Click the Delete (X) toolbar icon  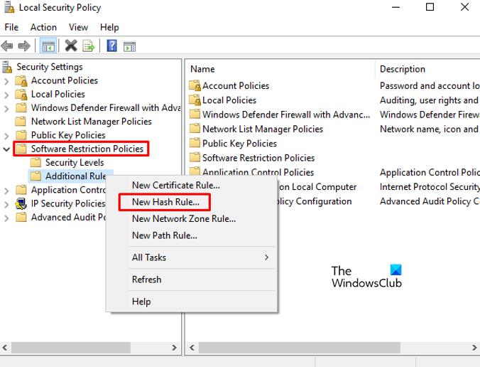click(71, 46)
